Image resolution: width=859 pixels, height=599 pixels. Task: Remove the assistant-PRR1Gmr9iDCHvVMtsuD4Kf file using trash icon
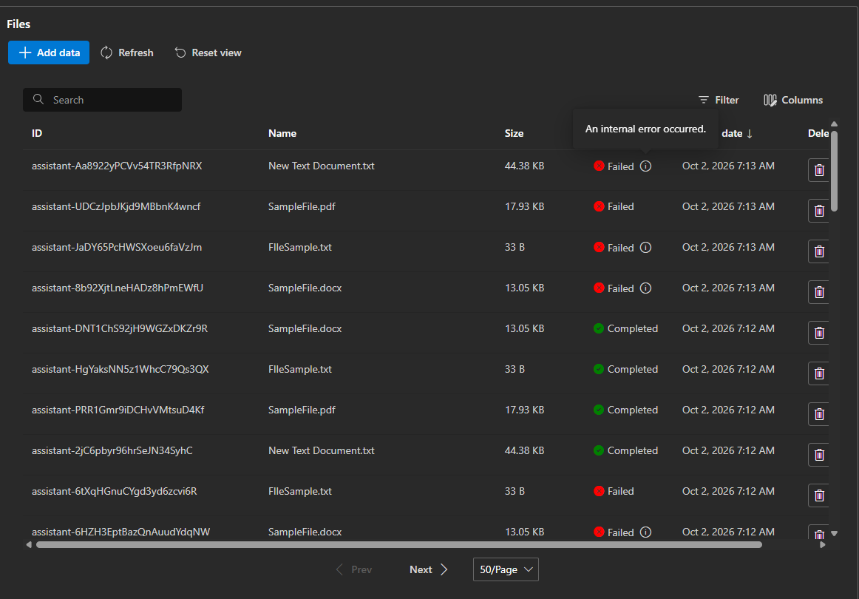coord(819,414)
